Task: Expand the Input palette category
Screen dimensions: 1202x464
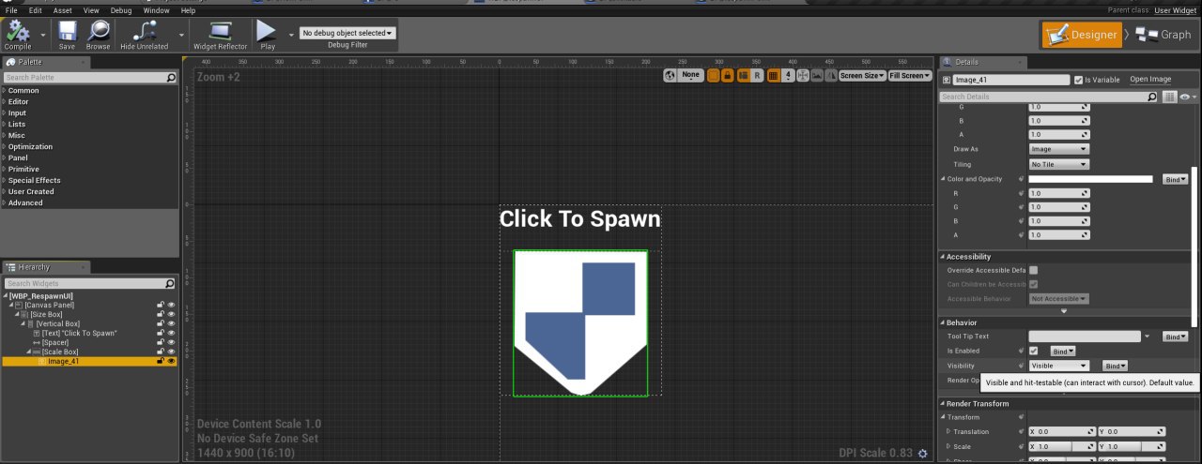Action: click(17, 113)
